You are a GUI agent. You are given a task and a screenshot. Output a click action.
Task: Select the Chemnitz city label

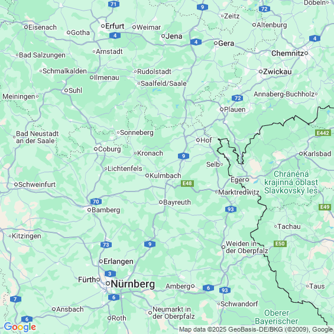(287, 53)
